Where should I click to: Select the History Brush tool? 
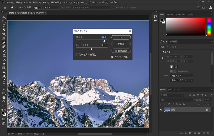pos(4,60)
